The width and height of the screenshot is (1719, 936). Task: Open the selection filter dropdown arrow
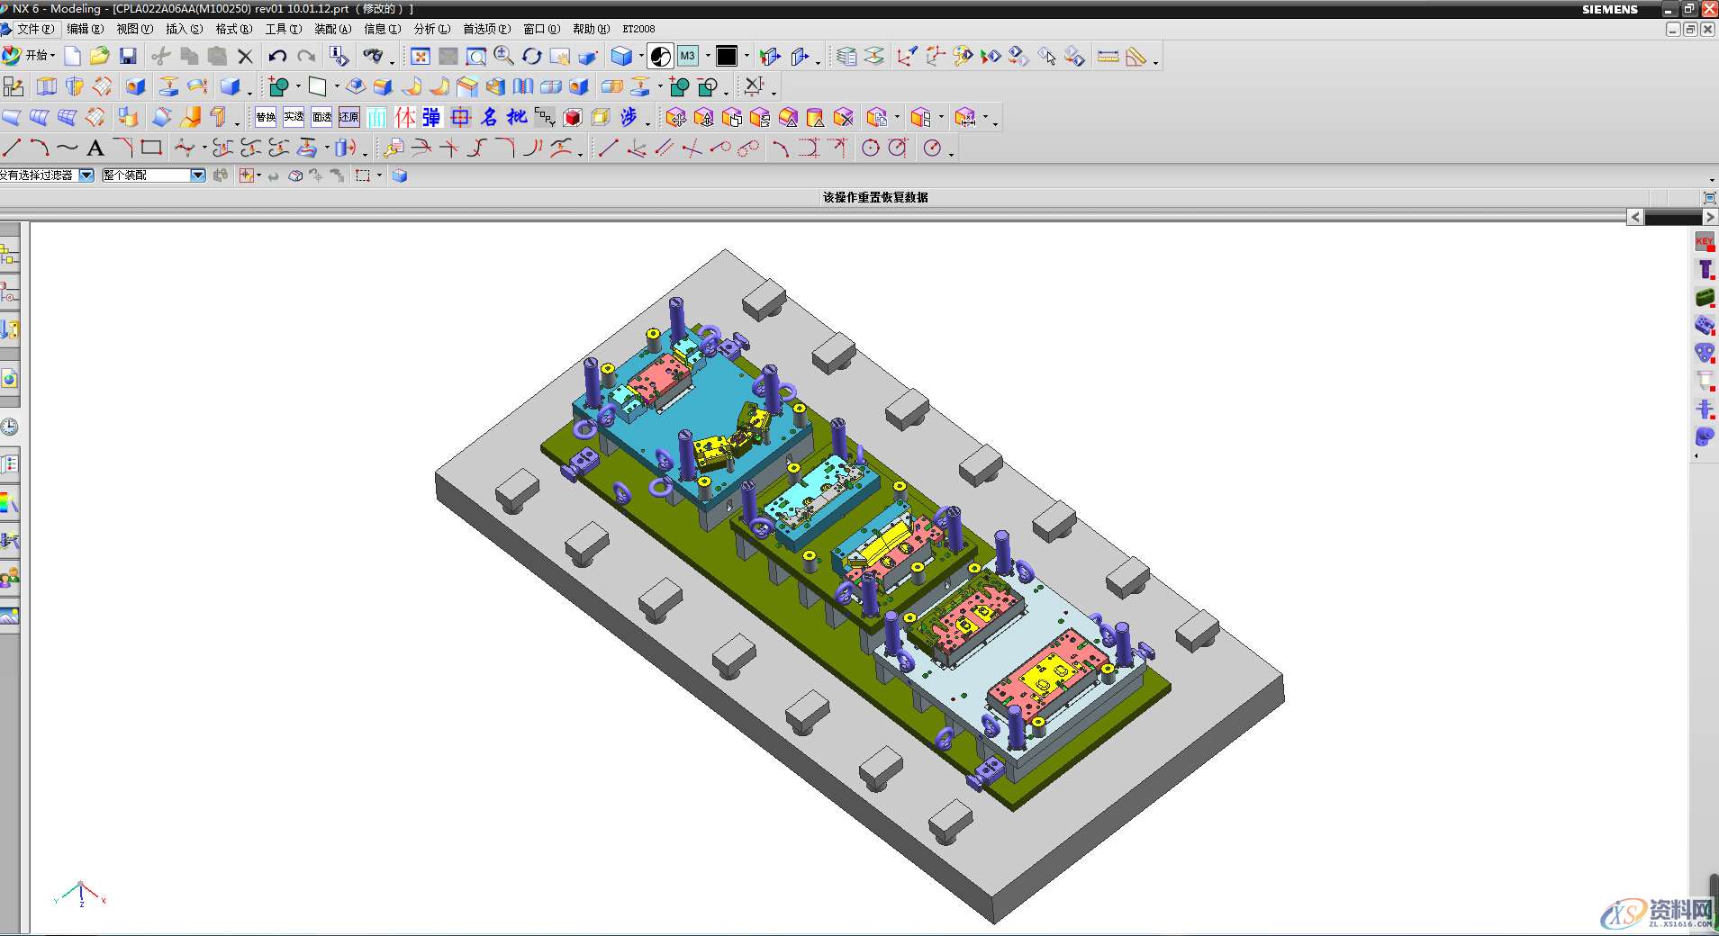click(86, 175)
